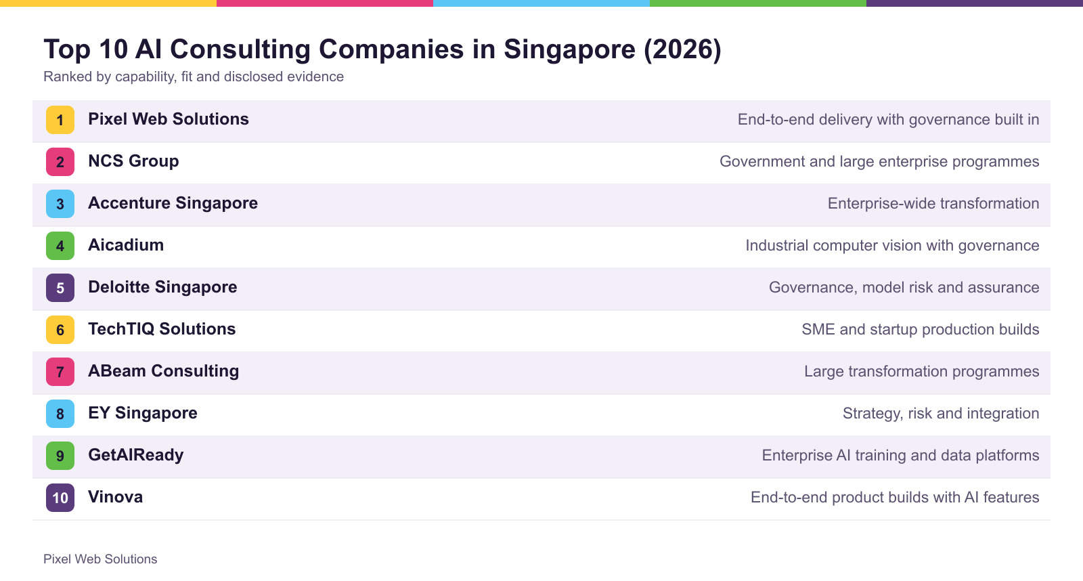Click 'End-to-end delivery with governance built in'
The width and height of the screenshot is (1083, 581).
pos(888,120)
